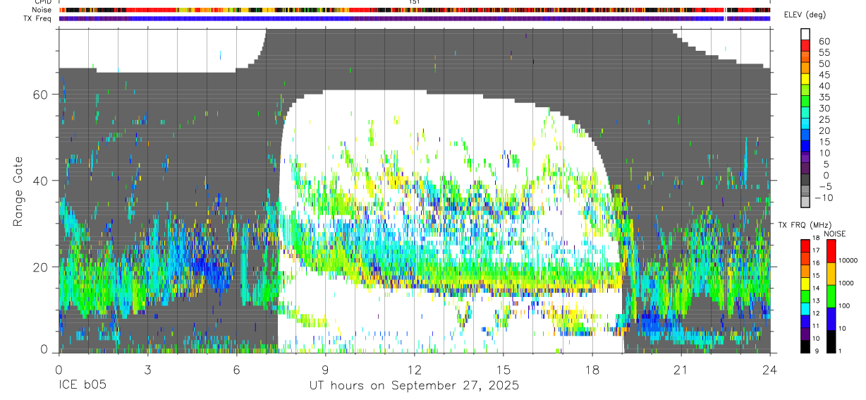Image resolution: width=866 pixels, height=400 pixels.
Task: Click the "TX FRQ (MHz)" legend title
Action: [806, 224]
